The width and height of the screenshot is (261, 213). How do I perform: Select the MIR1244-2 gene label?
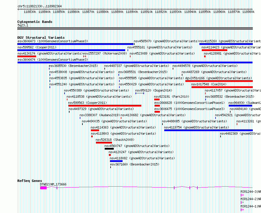251,199
